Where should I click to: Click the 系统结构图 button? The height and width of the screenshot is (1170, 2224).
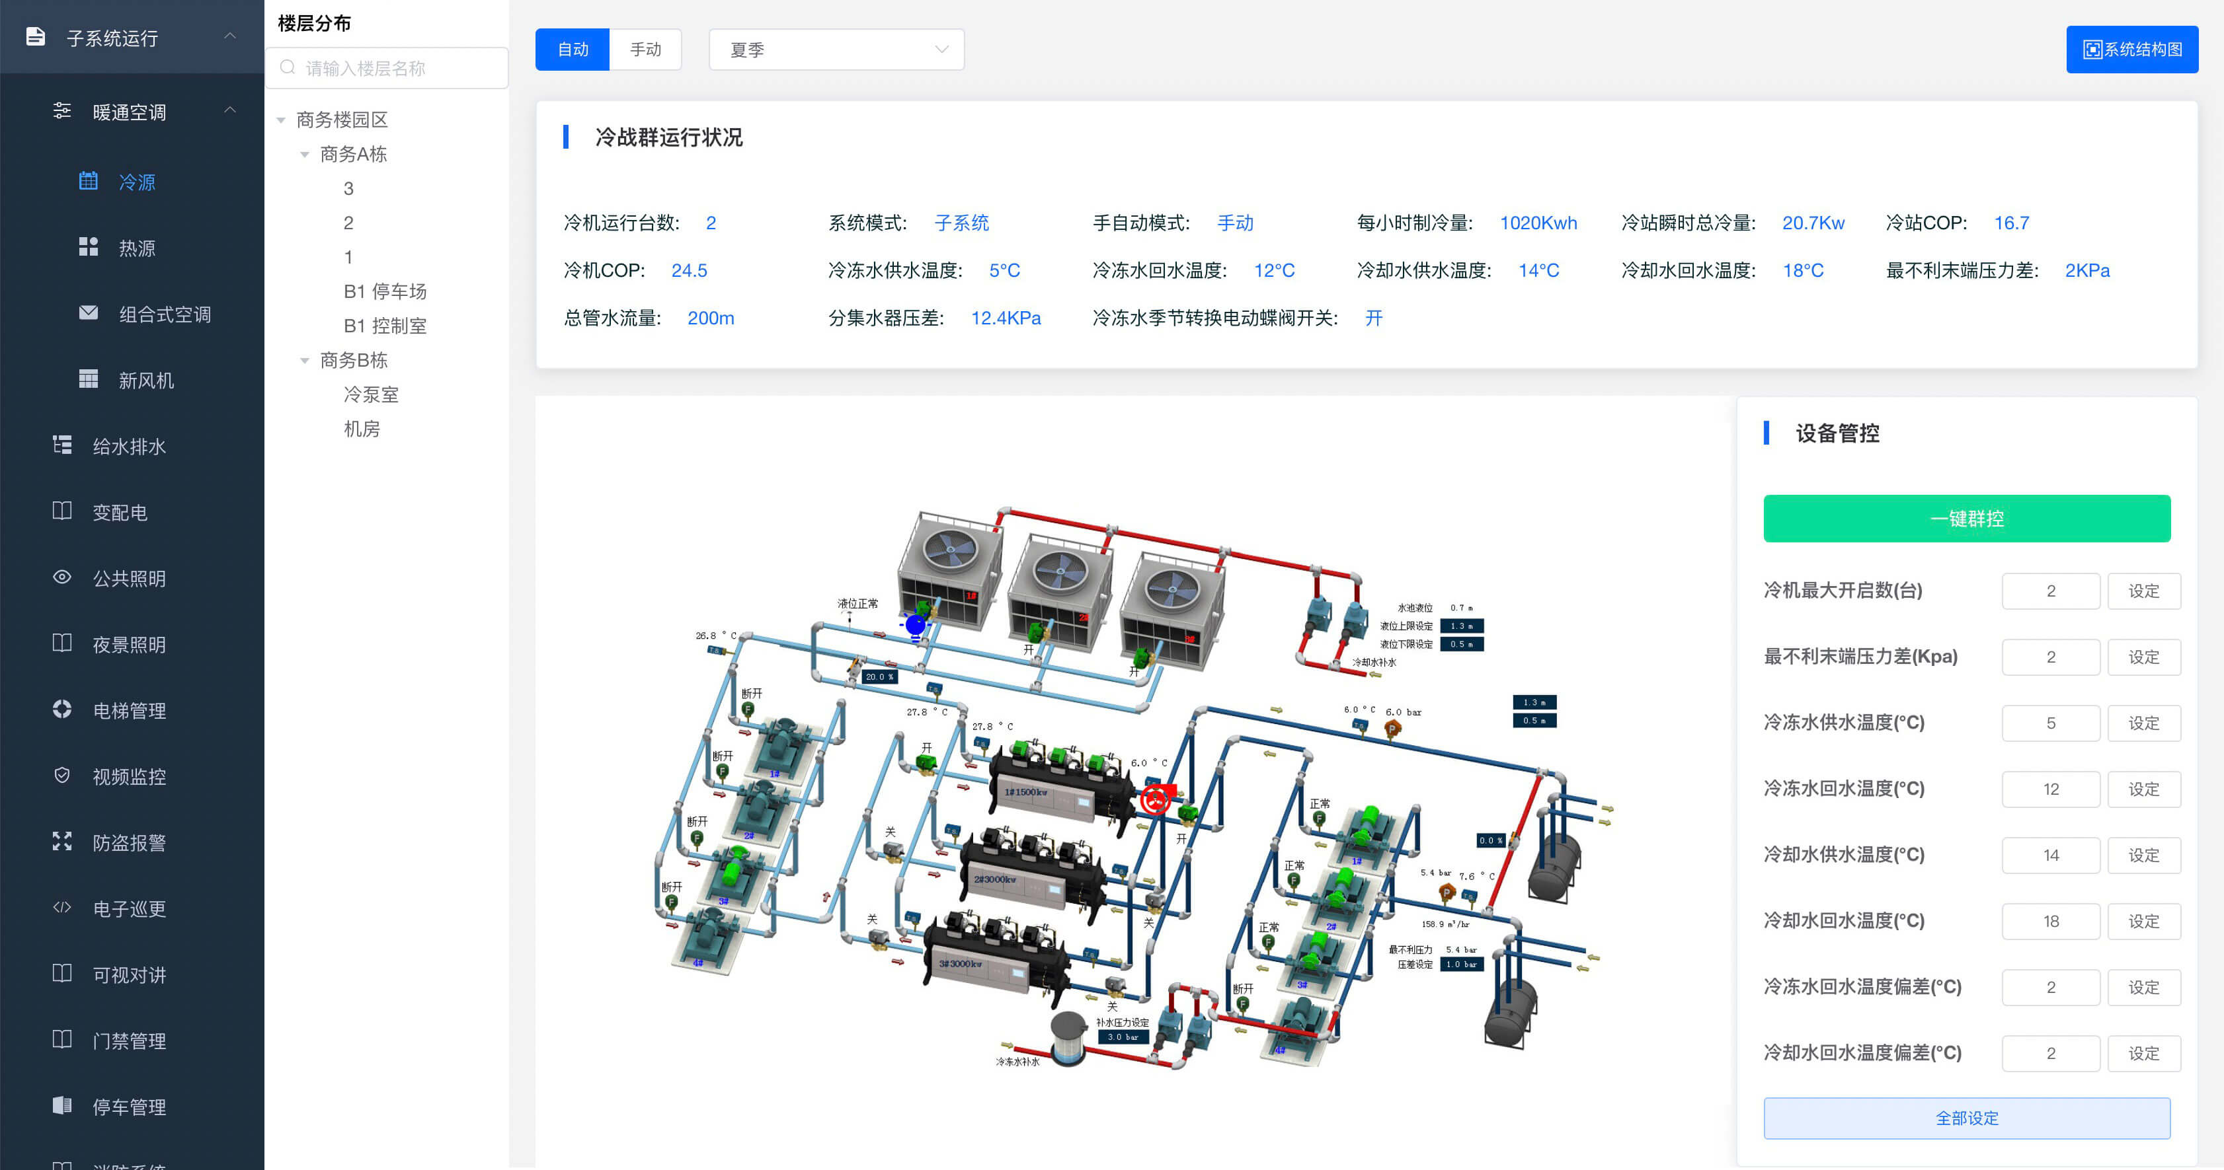(x=2131, y=50)
